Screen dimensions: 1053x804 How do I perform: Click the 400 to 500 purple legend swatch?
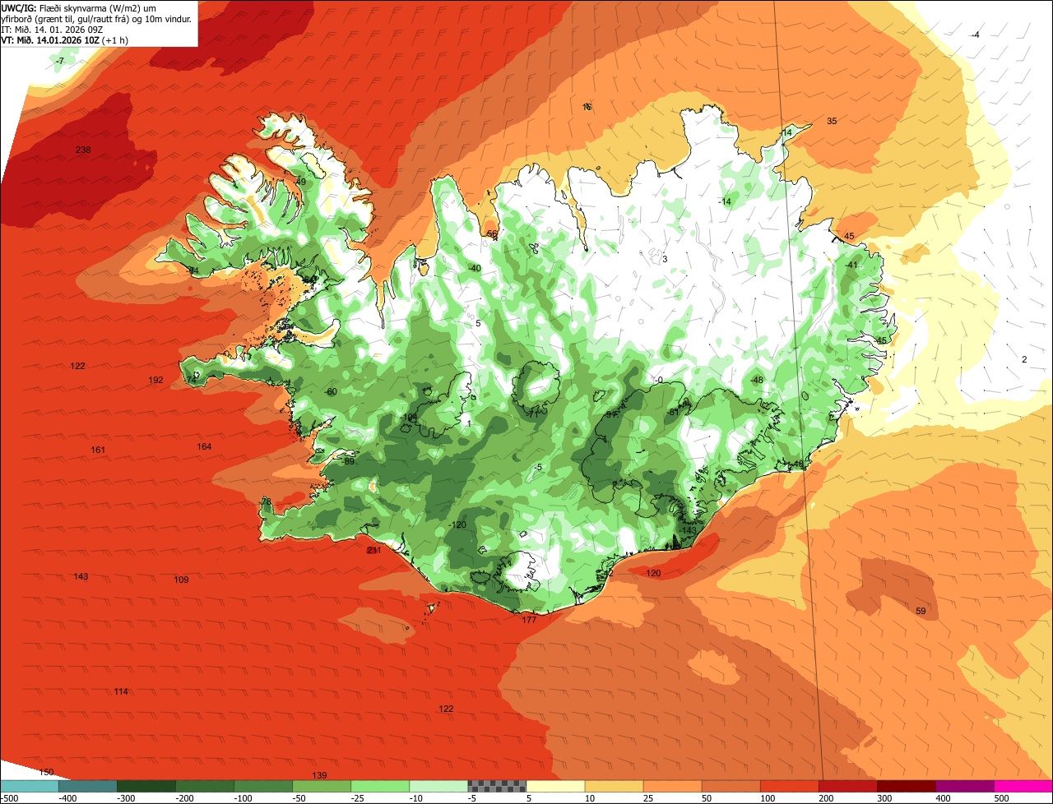[963, 786]
